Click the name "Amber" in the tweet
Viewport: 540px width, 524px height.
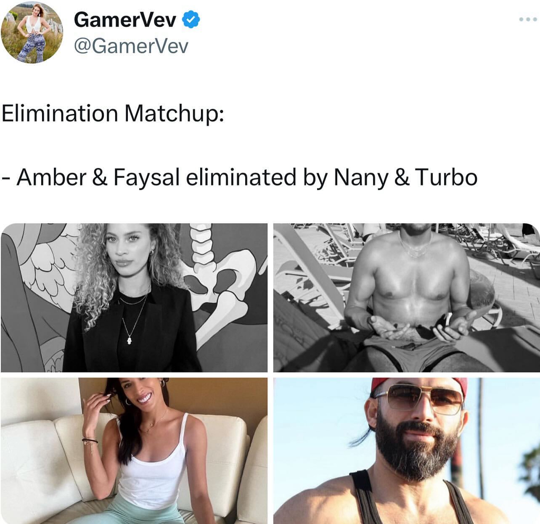click(51, 177)
